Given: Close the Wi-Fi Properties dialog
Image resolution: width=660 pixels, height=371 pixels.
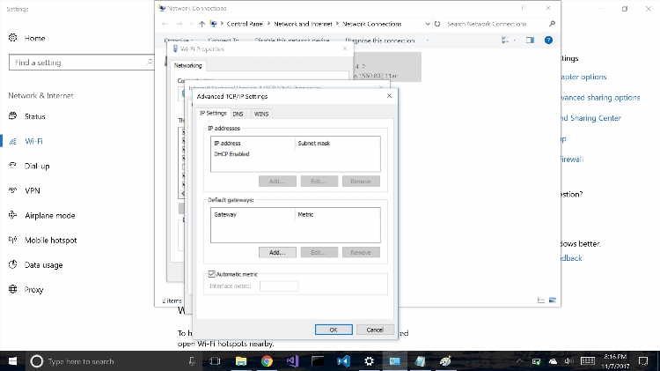Looking at the screenshot, I should (345, 48).
